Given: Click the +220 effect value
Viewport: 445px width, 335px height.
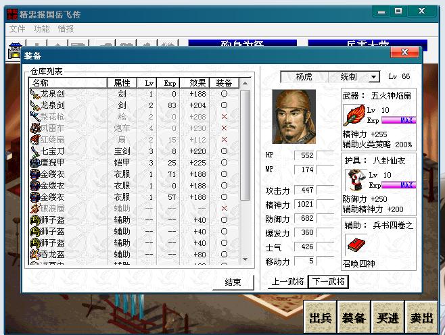Looking at the screenshot, I should click(197, 151).
